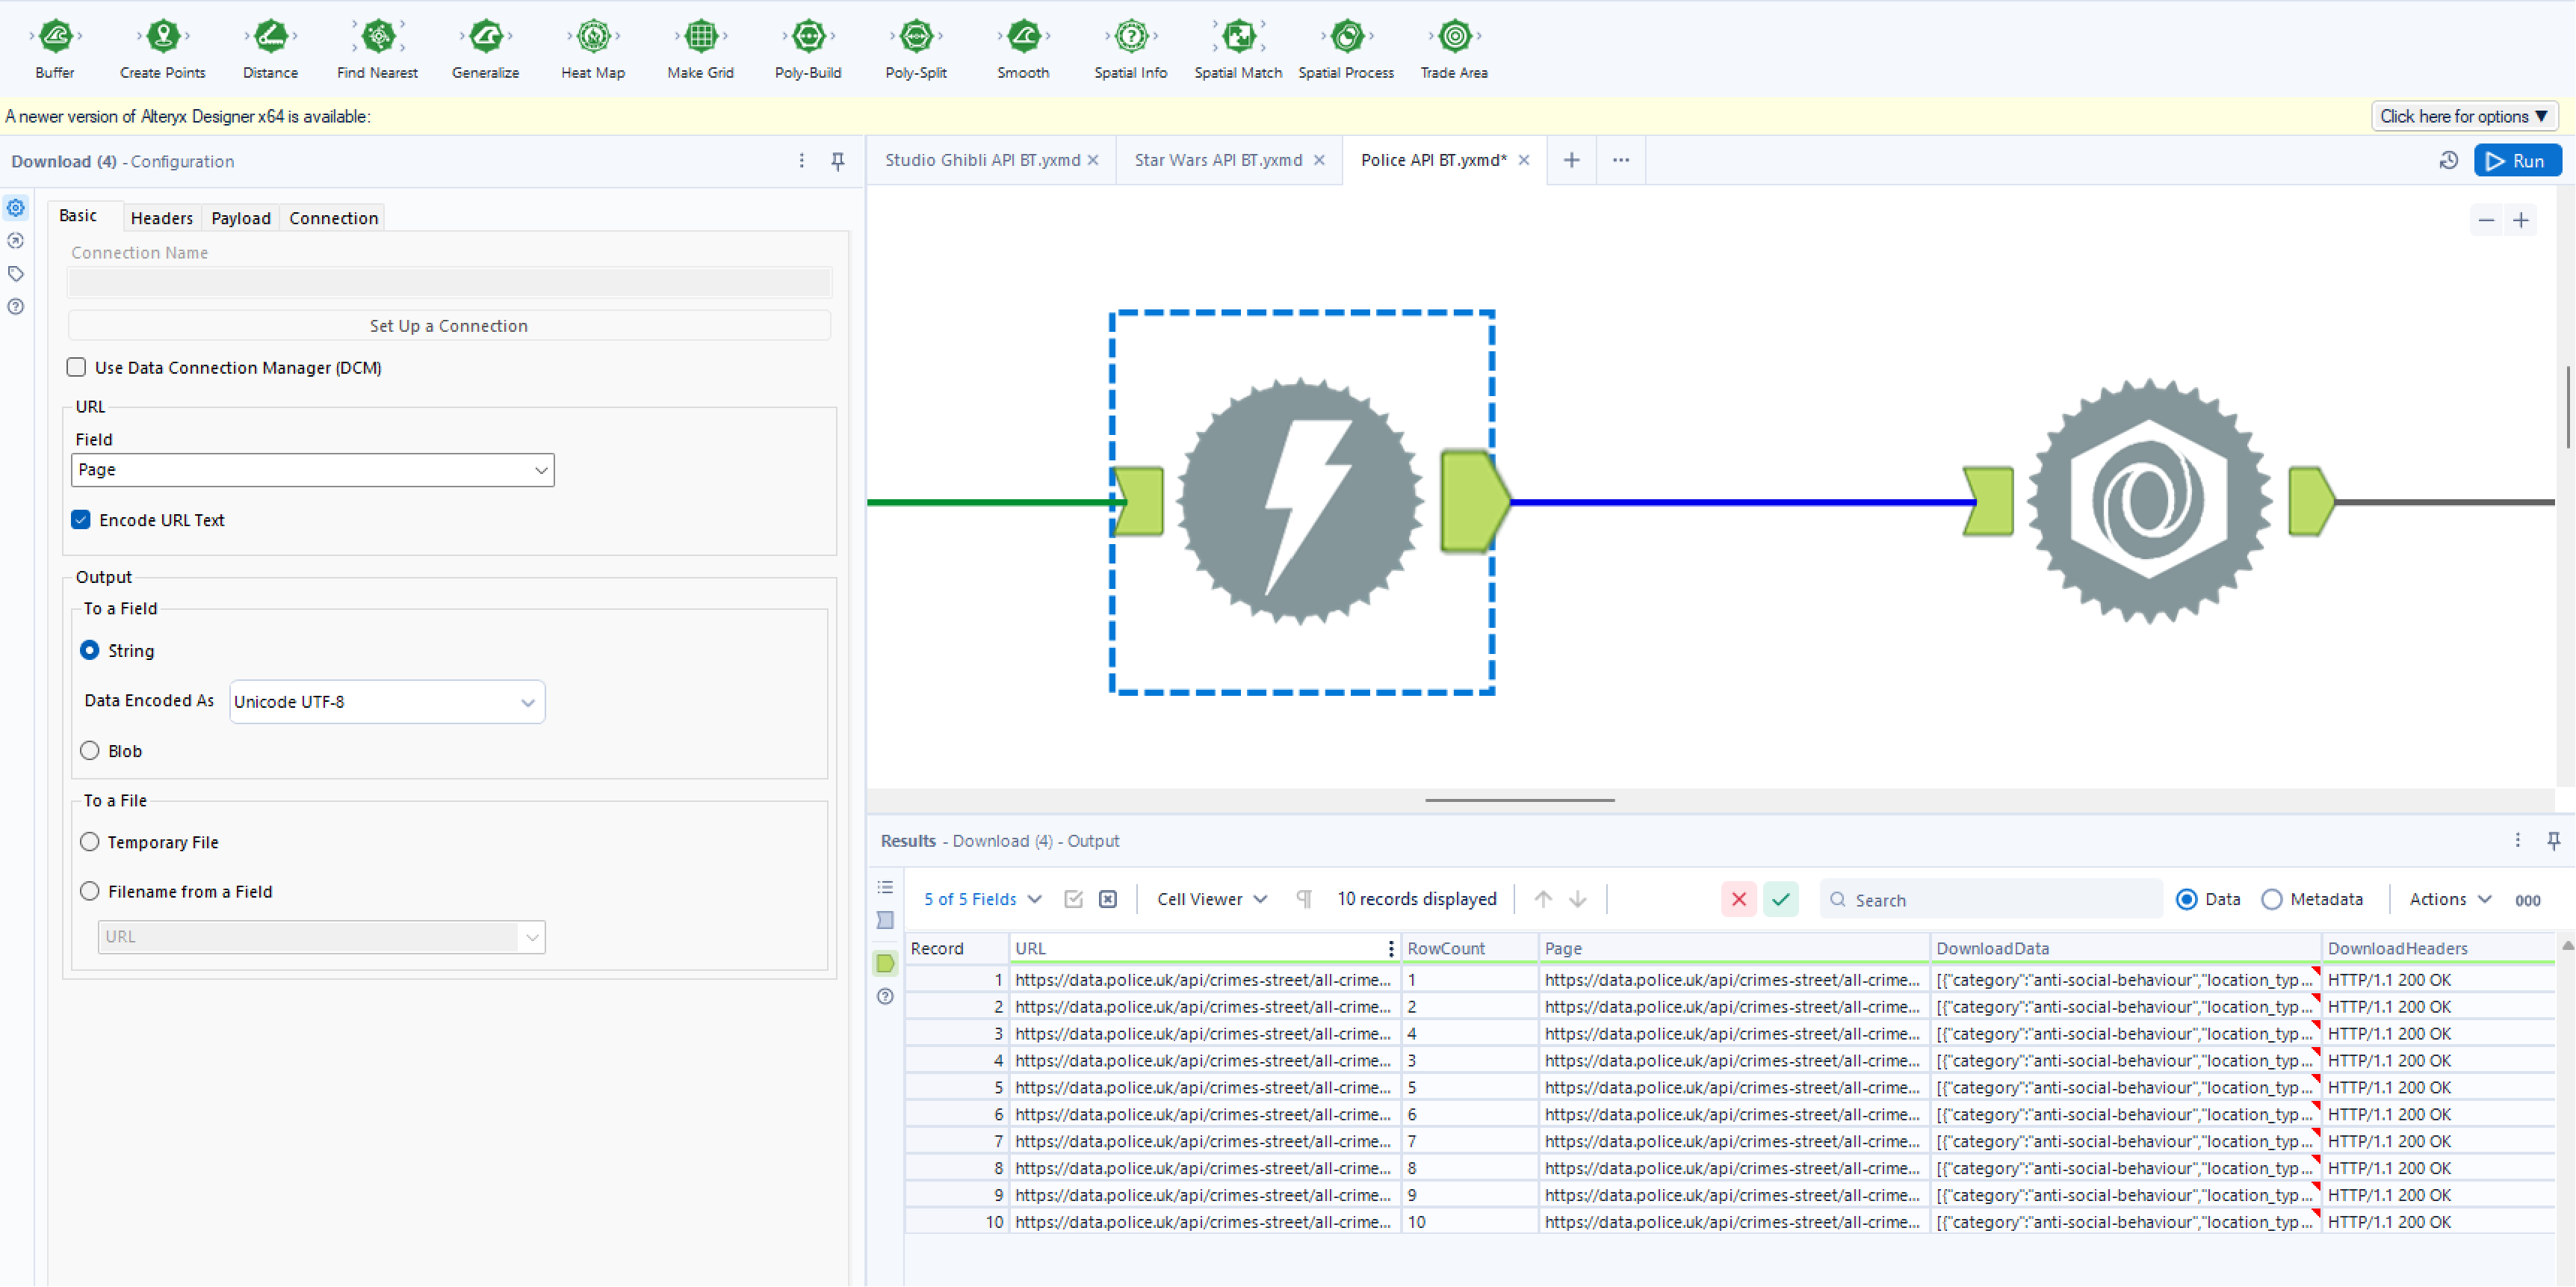This screenshot has height=1287, width=2576.
Task: Enable Use Data Connection Manager (DCM)
Action: 76,367
